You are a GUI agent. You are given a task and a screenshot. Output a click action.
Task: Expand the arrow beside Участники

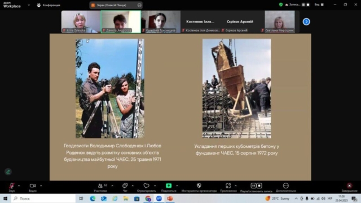pos(112,186)
